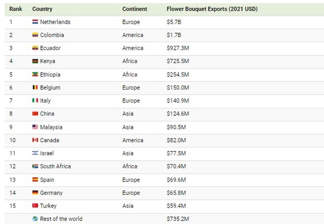Sort by the Rank column header
The width and height of the screenshot is (324, 224).
[15, 10]
